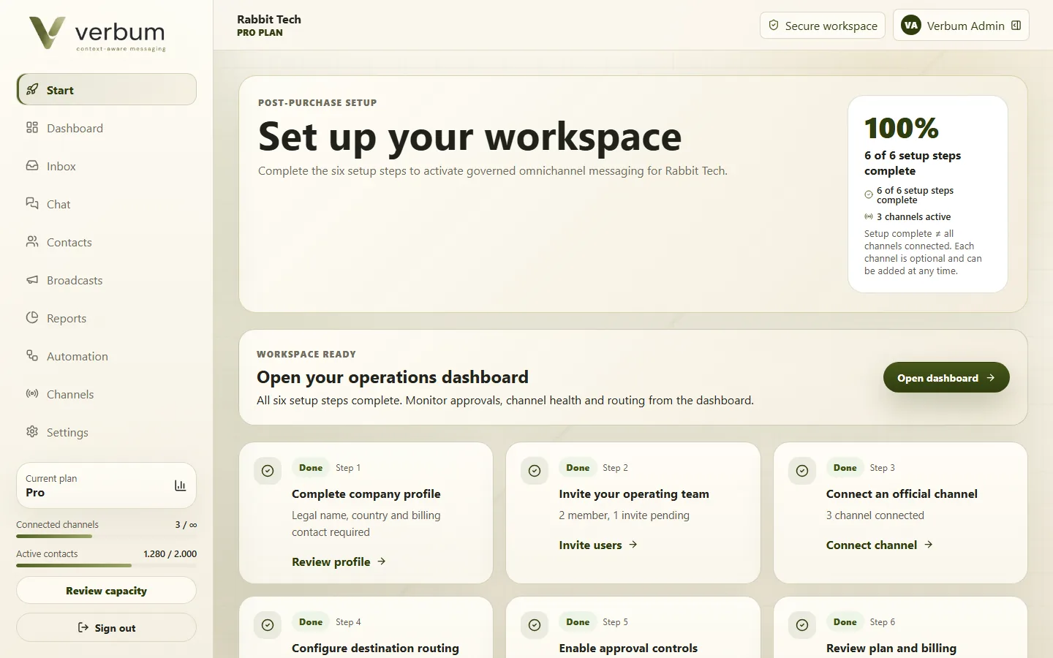The height and width of the screenshot is (658, 1053).
Task: Click the Contacts people icon
Action: tap(32, 242)
